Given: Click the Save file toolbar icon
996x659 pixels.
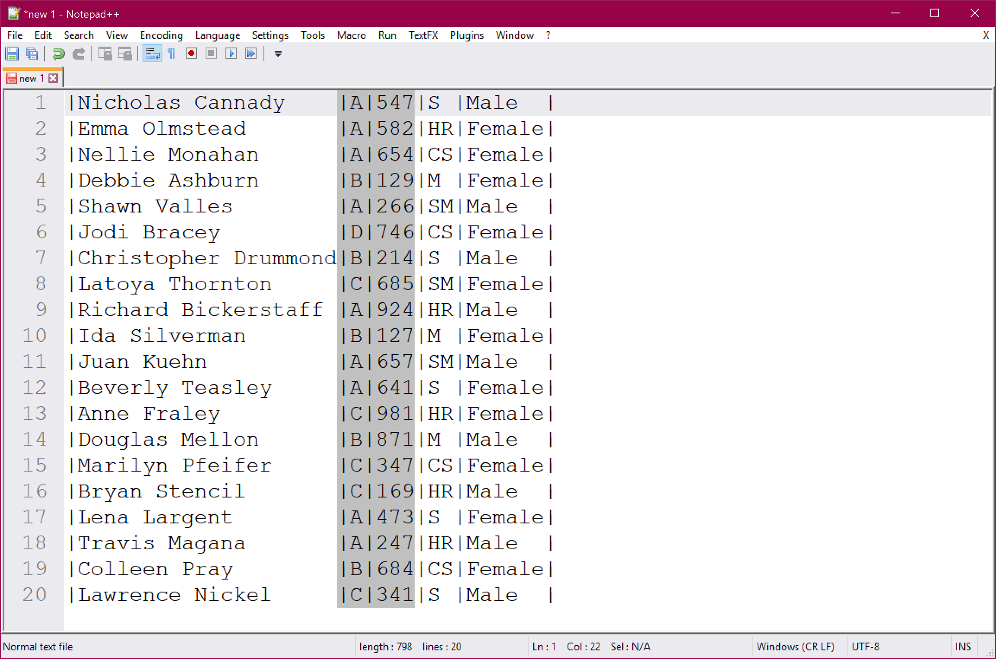Looking at the screenshot, I should coord(12,54).
